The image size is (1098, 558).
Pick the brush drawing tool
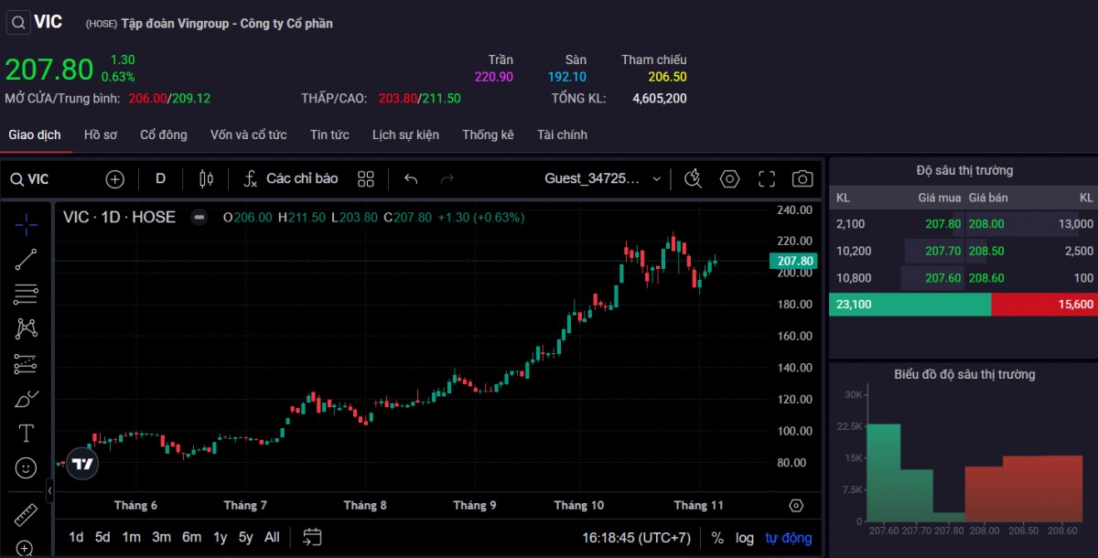pyautogui.click(x=27, y=399)
